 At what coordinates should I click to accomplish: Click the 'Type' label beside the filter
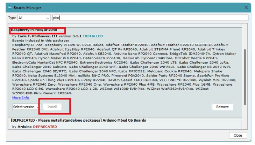[12, 18]
